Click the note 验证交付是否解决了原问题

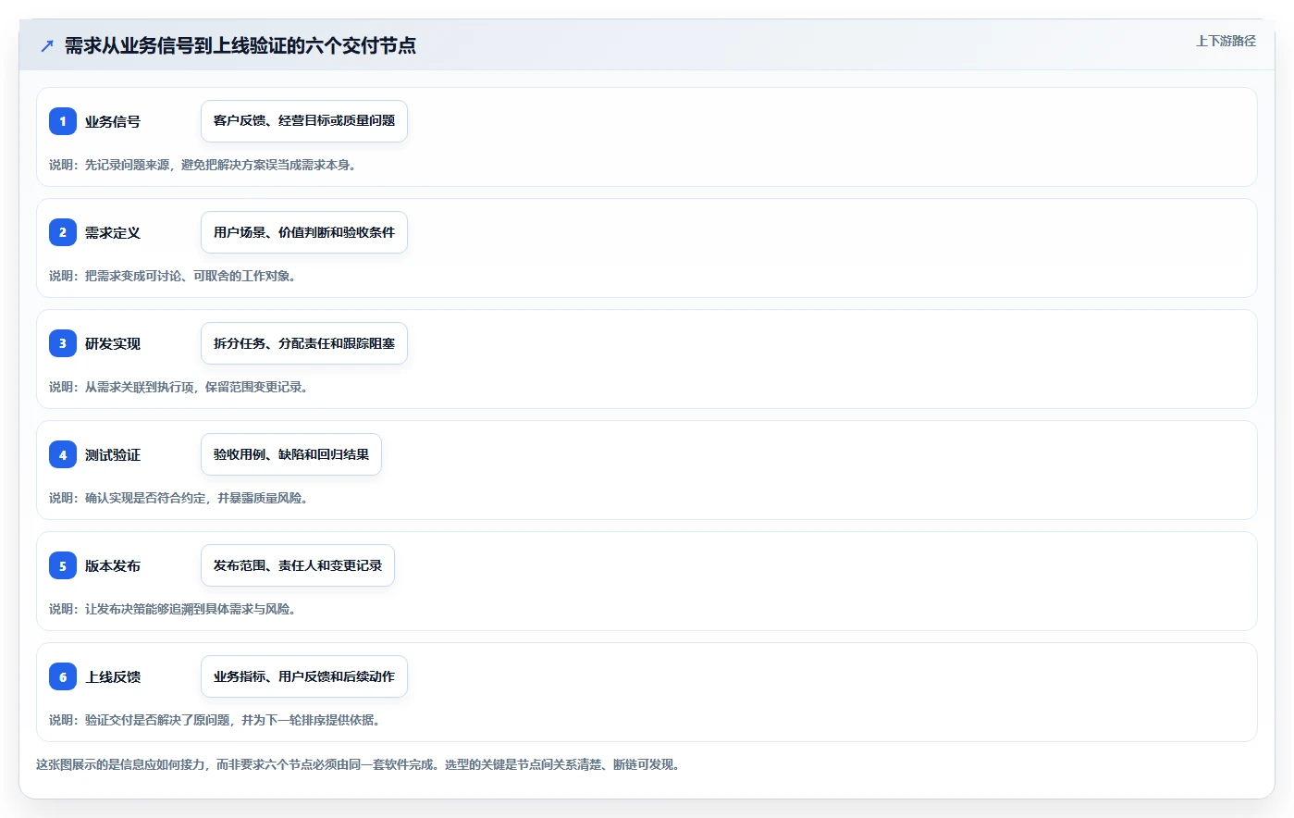(x=157, y=720)
